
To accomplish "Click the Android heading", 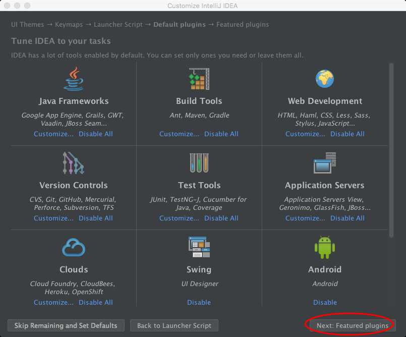I will pos(325,269).
